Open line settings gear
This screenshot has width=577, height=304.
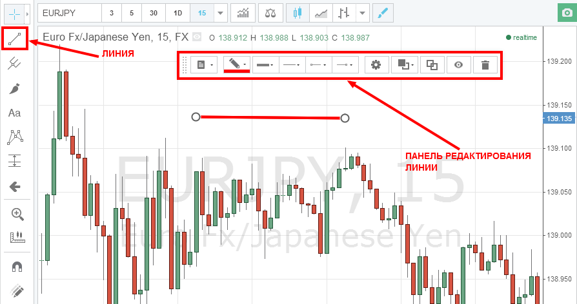(376, 65)
